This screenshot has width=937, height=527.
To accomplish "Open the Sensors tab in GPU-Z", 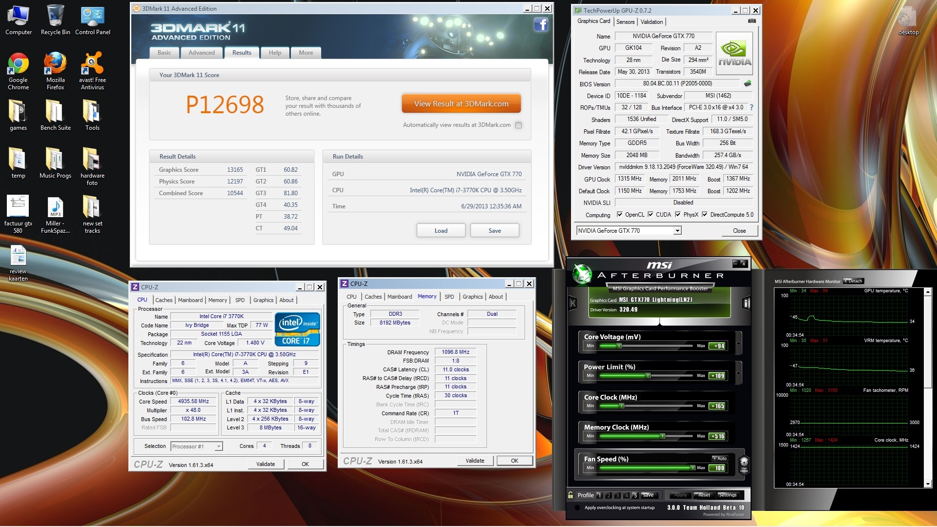I will tap(625, 22).
